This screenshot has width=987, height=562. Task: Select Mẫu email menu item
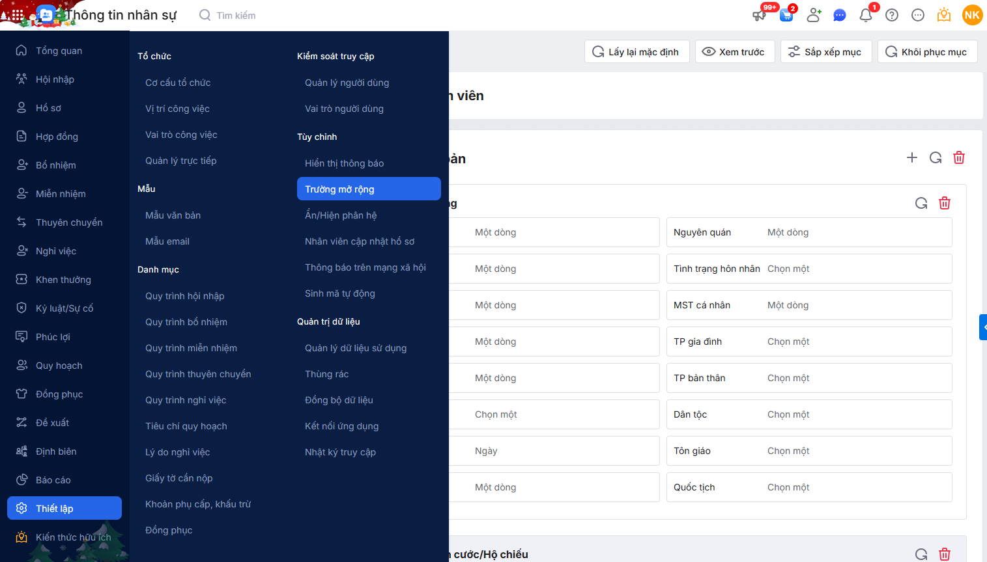coord(167,241)
